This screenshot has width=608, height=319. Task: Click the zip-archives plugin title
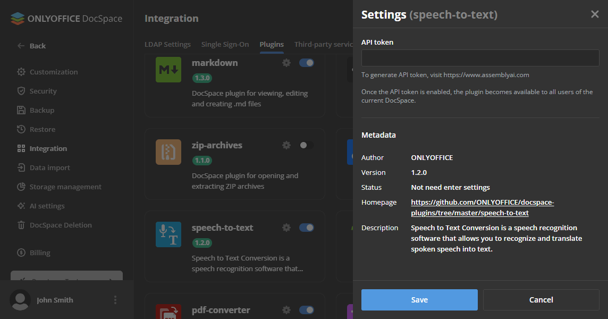tap(217, 145)
